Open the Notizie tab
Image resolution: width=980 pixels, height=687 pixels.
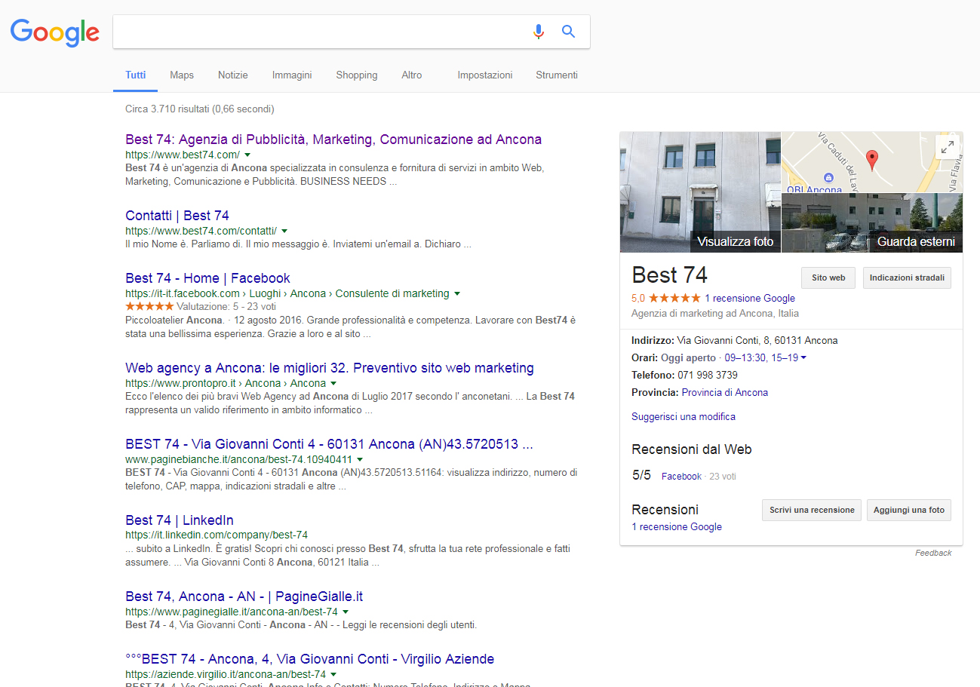[x=233, y=75]
